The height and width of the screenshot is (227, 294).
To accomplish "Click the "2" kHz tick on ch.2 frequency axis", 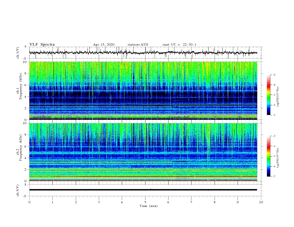I will (x=26, y=170).
